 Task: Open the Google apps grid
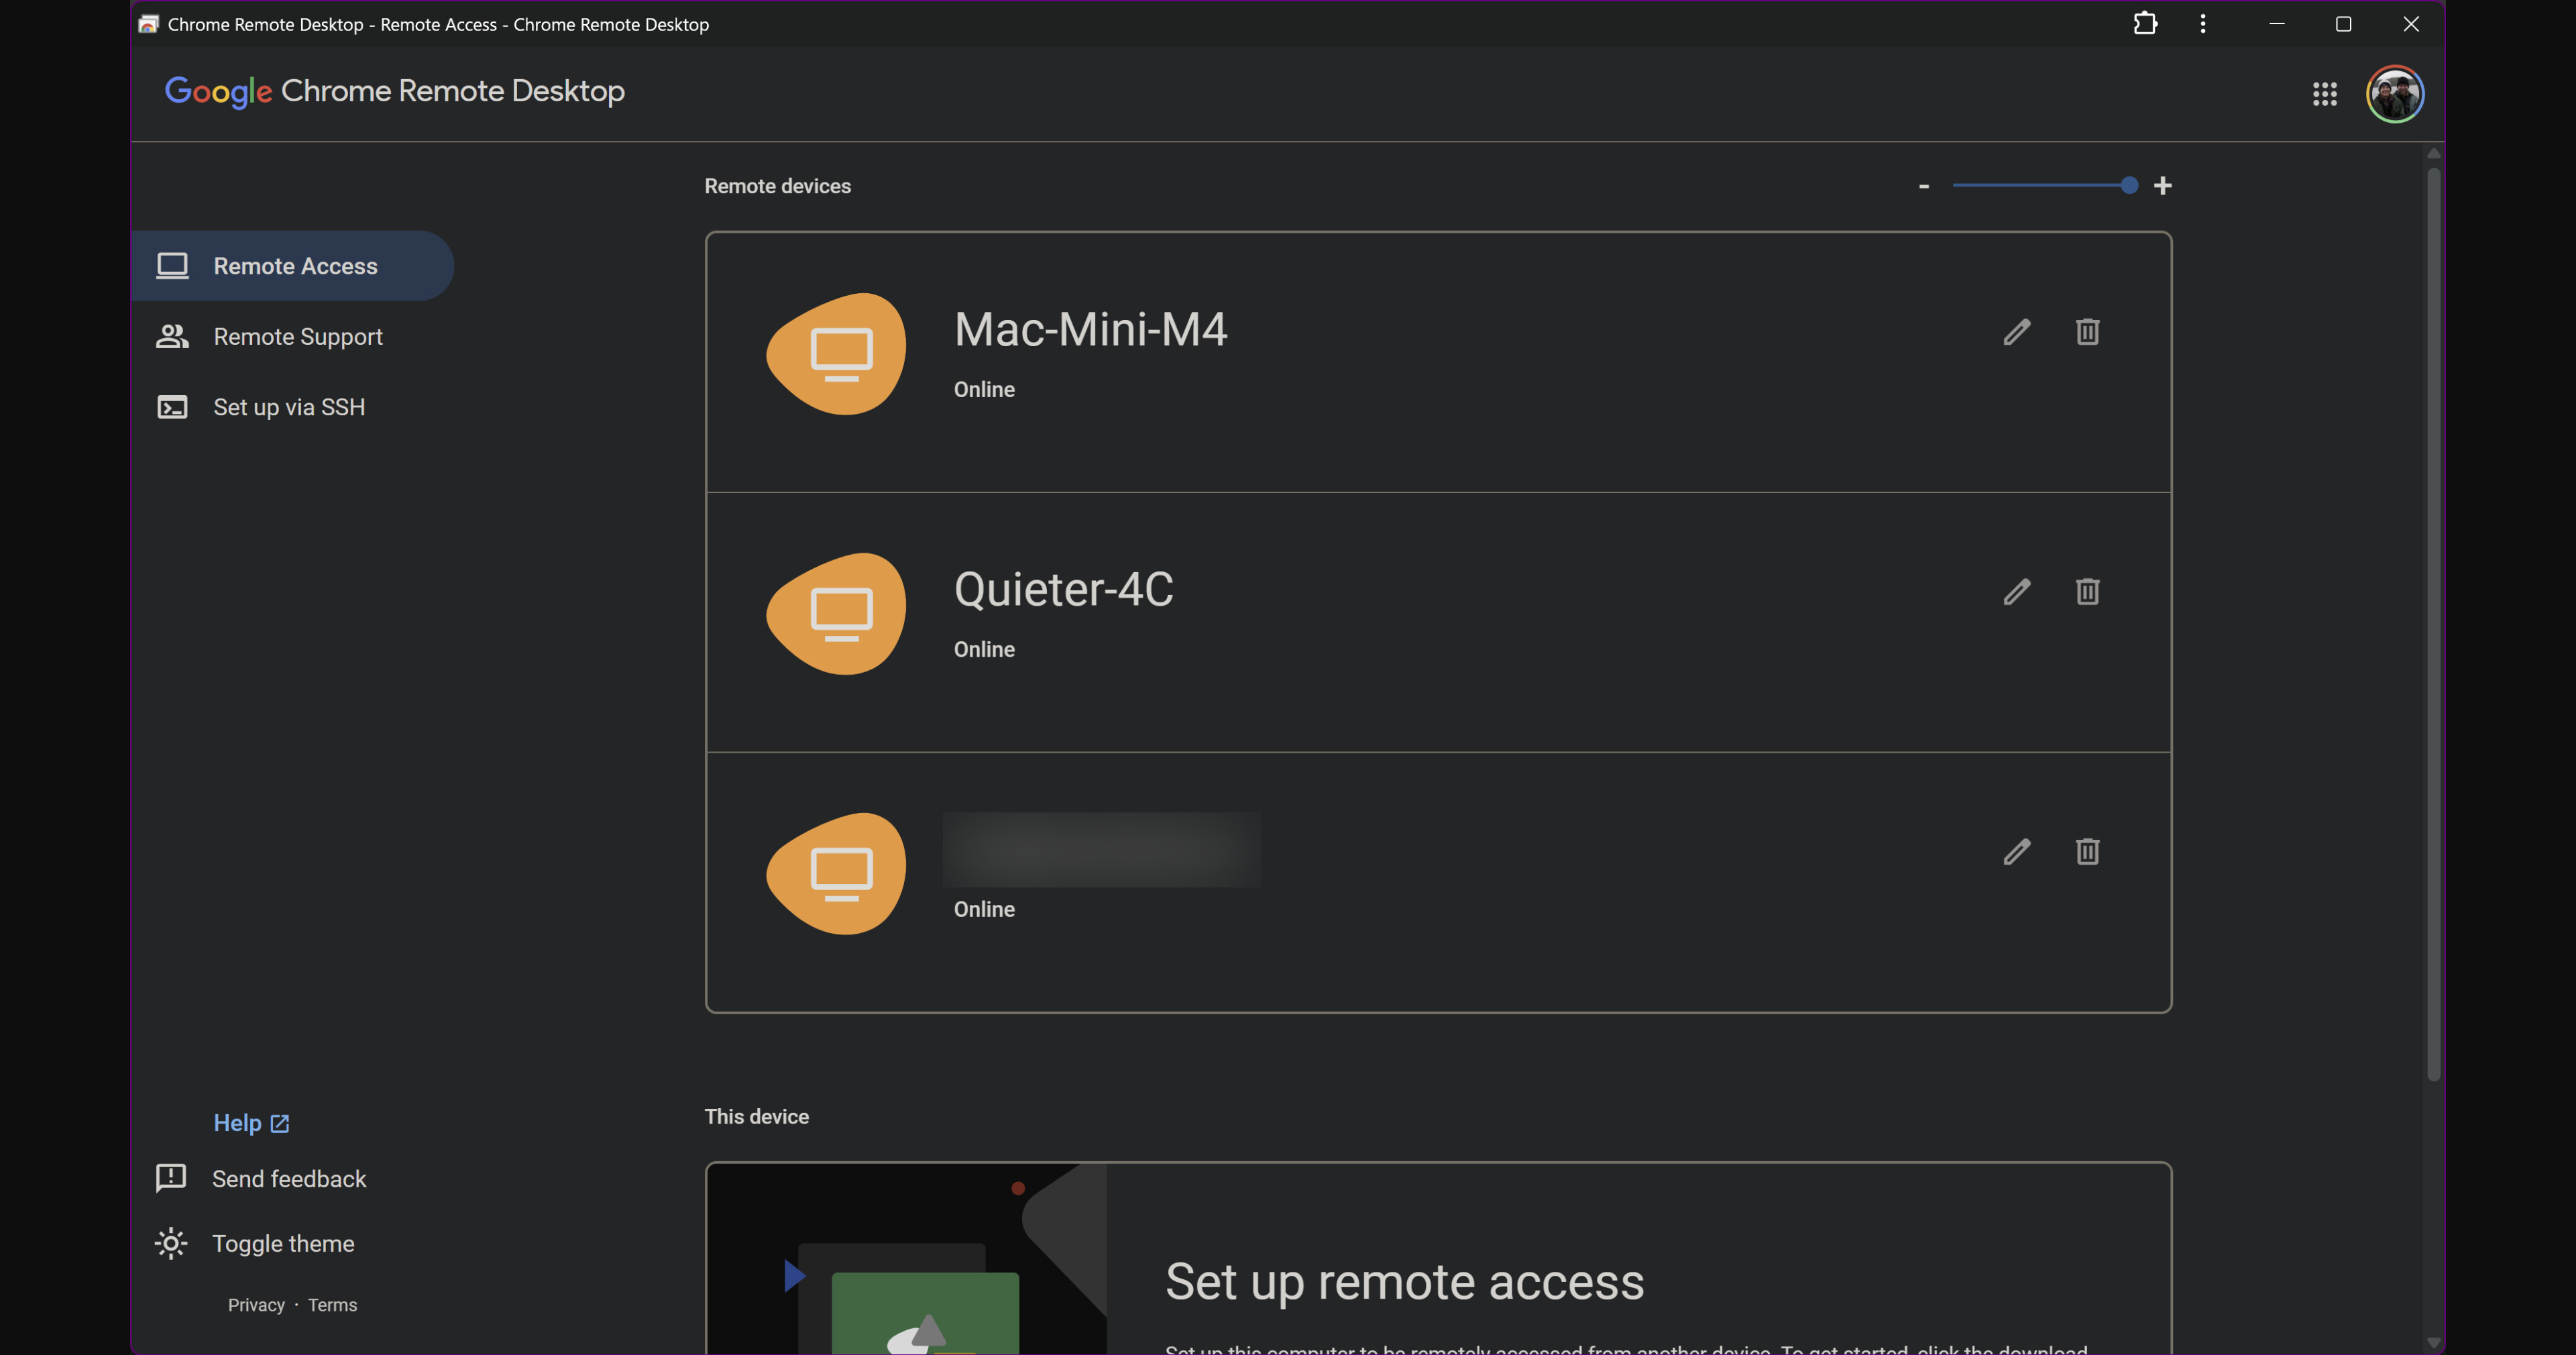tap(2324, 94)
